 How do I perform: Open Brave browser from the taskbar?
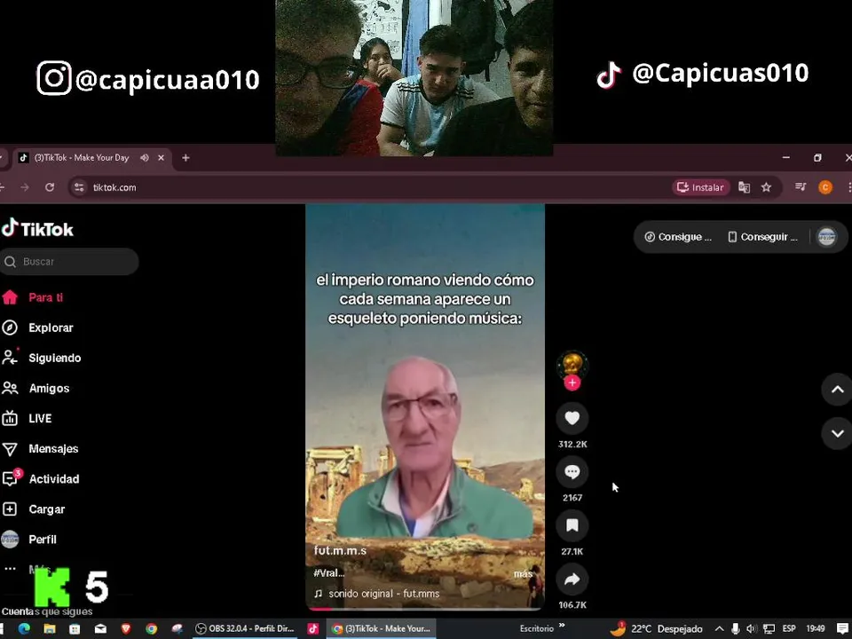click(126, 628)
